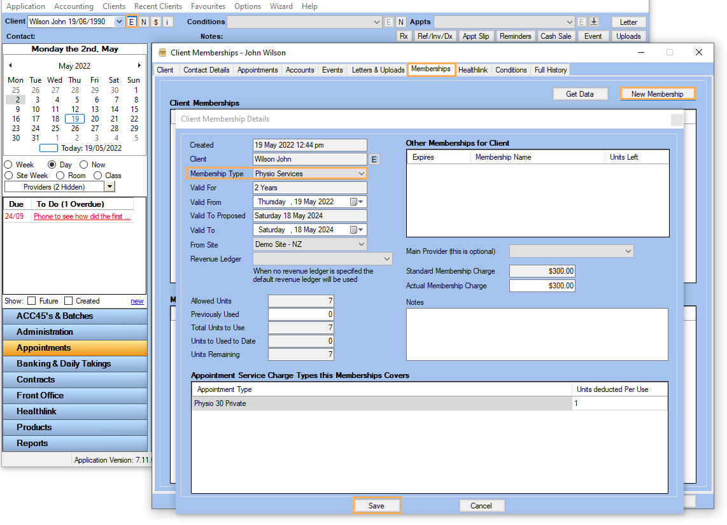
Task: Click the Actual Membership Charge field
Action: [x=542, y=286]
